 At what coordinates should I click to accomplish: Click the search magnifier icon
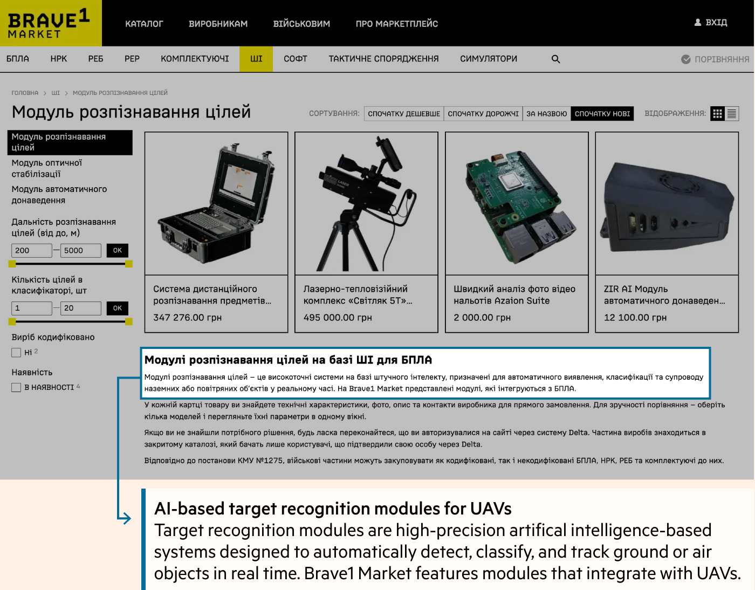(x=555, y=59)
